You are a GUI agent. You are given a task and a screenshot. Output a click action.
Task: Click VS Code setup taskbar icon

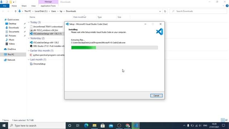pyautogui.click(x=136, y=125)
